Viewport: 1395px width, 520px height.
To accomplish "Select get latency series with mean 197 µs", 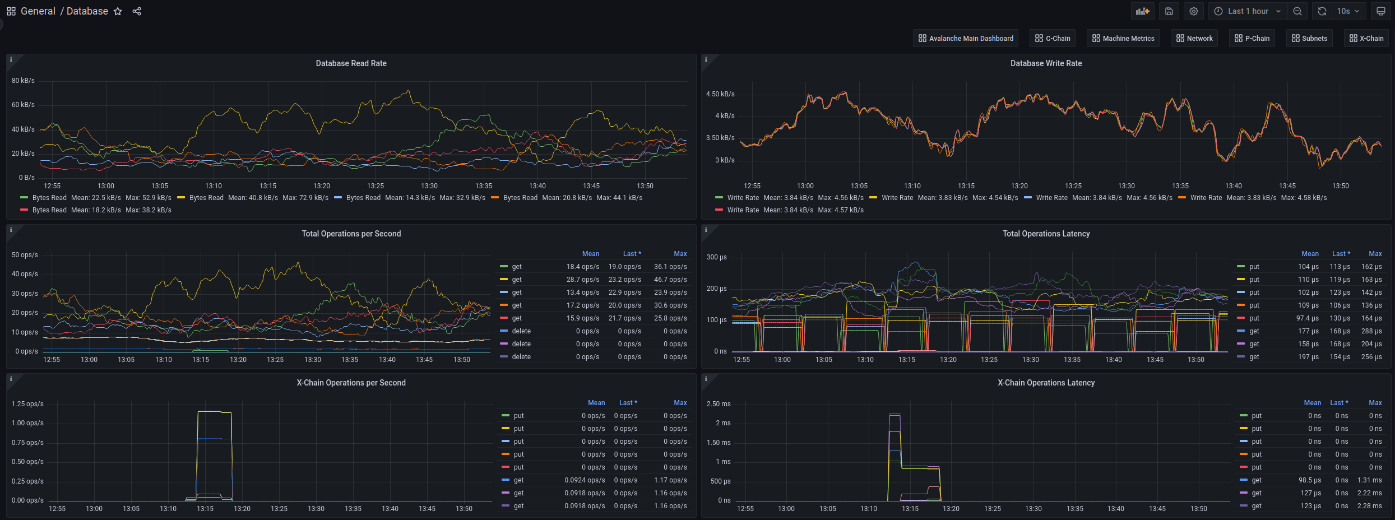I will [x=1254, y=357].
